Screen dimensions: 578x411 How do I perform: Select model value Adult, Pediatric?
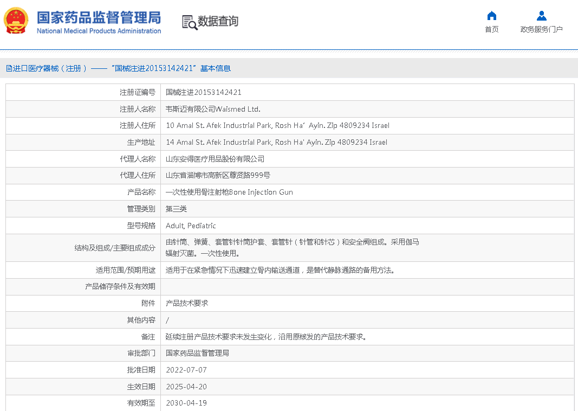pyautogui.click(x=191, y=226)
